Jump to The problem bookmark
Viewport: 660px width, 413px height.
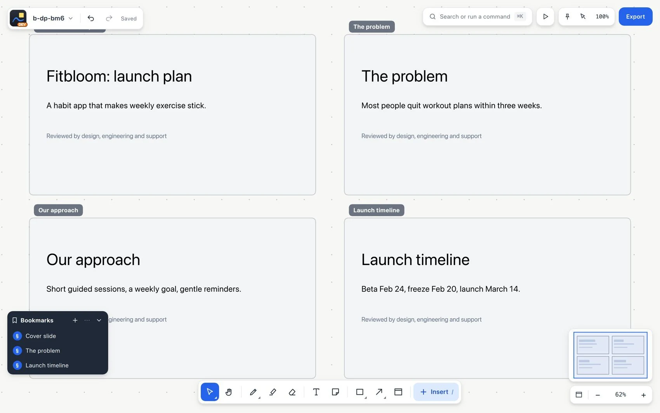(x=57, y=350)
